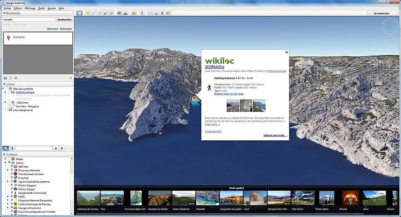This screenshot has width=401, height=217.
Task: Uncheck the NASA layer checkbox
Action: coord(12,197)
